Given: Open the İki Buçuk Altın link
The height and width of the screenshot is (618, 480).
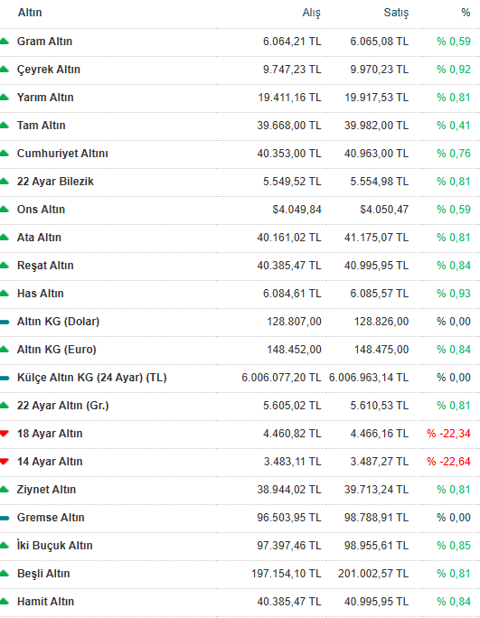Looking at the screenshot, I should click(x=55, y=546).
